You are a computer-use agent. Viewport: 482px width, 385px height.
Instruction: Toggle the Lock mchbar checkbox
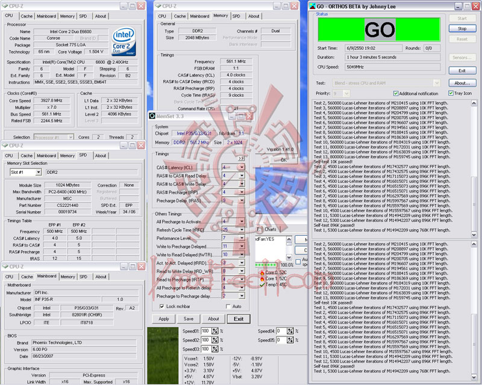(x=161, y=306)
